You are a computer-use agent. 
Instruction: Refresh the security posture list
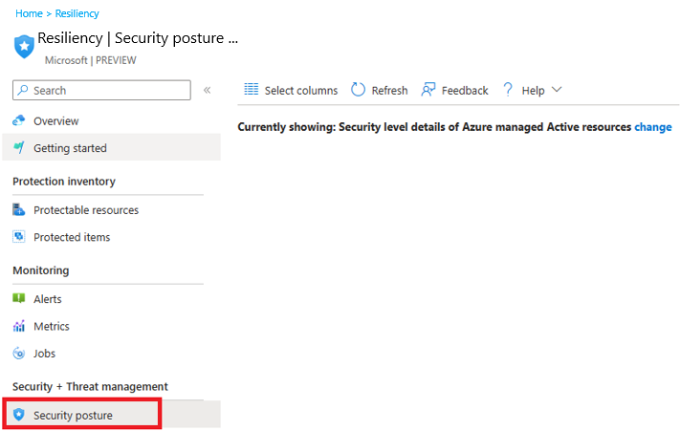tap(380, 90)
